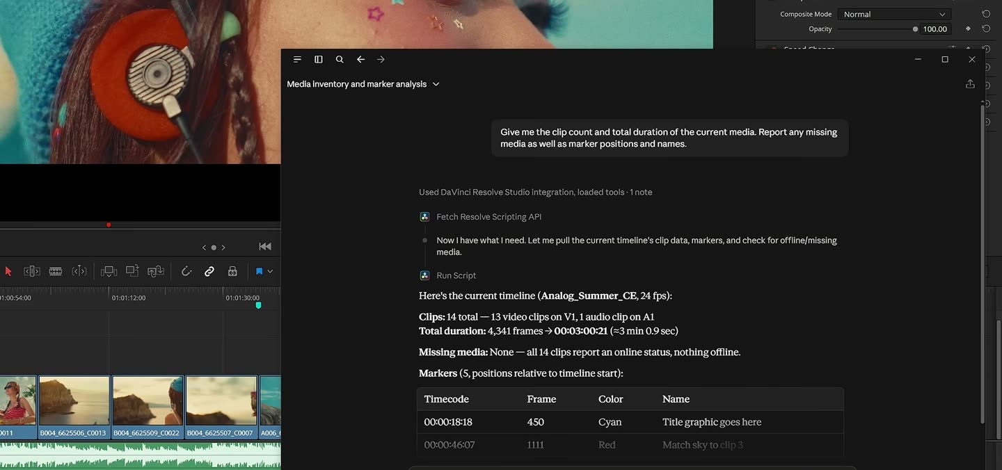Maximize the chat window
This screenshot has width=1002, height=470.
pos(945,60)
